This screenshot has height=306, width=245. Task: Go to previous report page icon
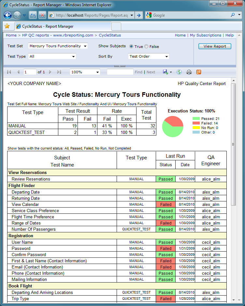click(x=18, y=72)
